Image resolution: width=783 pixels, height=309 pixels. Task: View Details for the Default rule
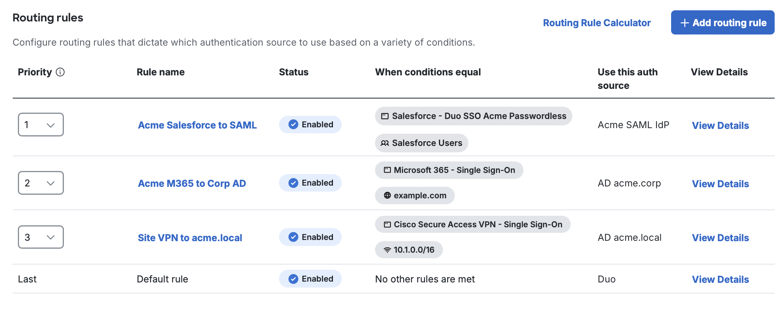click(x=720, y=279)
